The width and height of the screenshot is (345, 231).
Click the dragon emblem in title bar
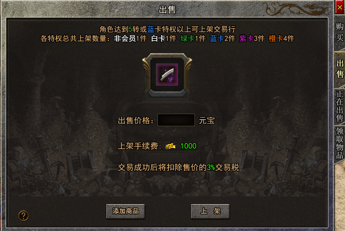pyautogui.click(x=297, y=9)
